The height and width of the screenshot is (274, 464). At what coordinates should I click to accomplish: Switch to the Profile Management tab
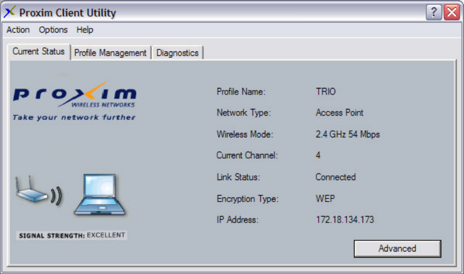click(111, 53)
